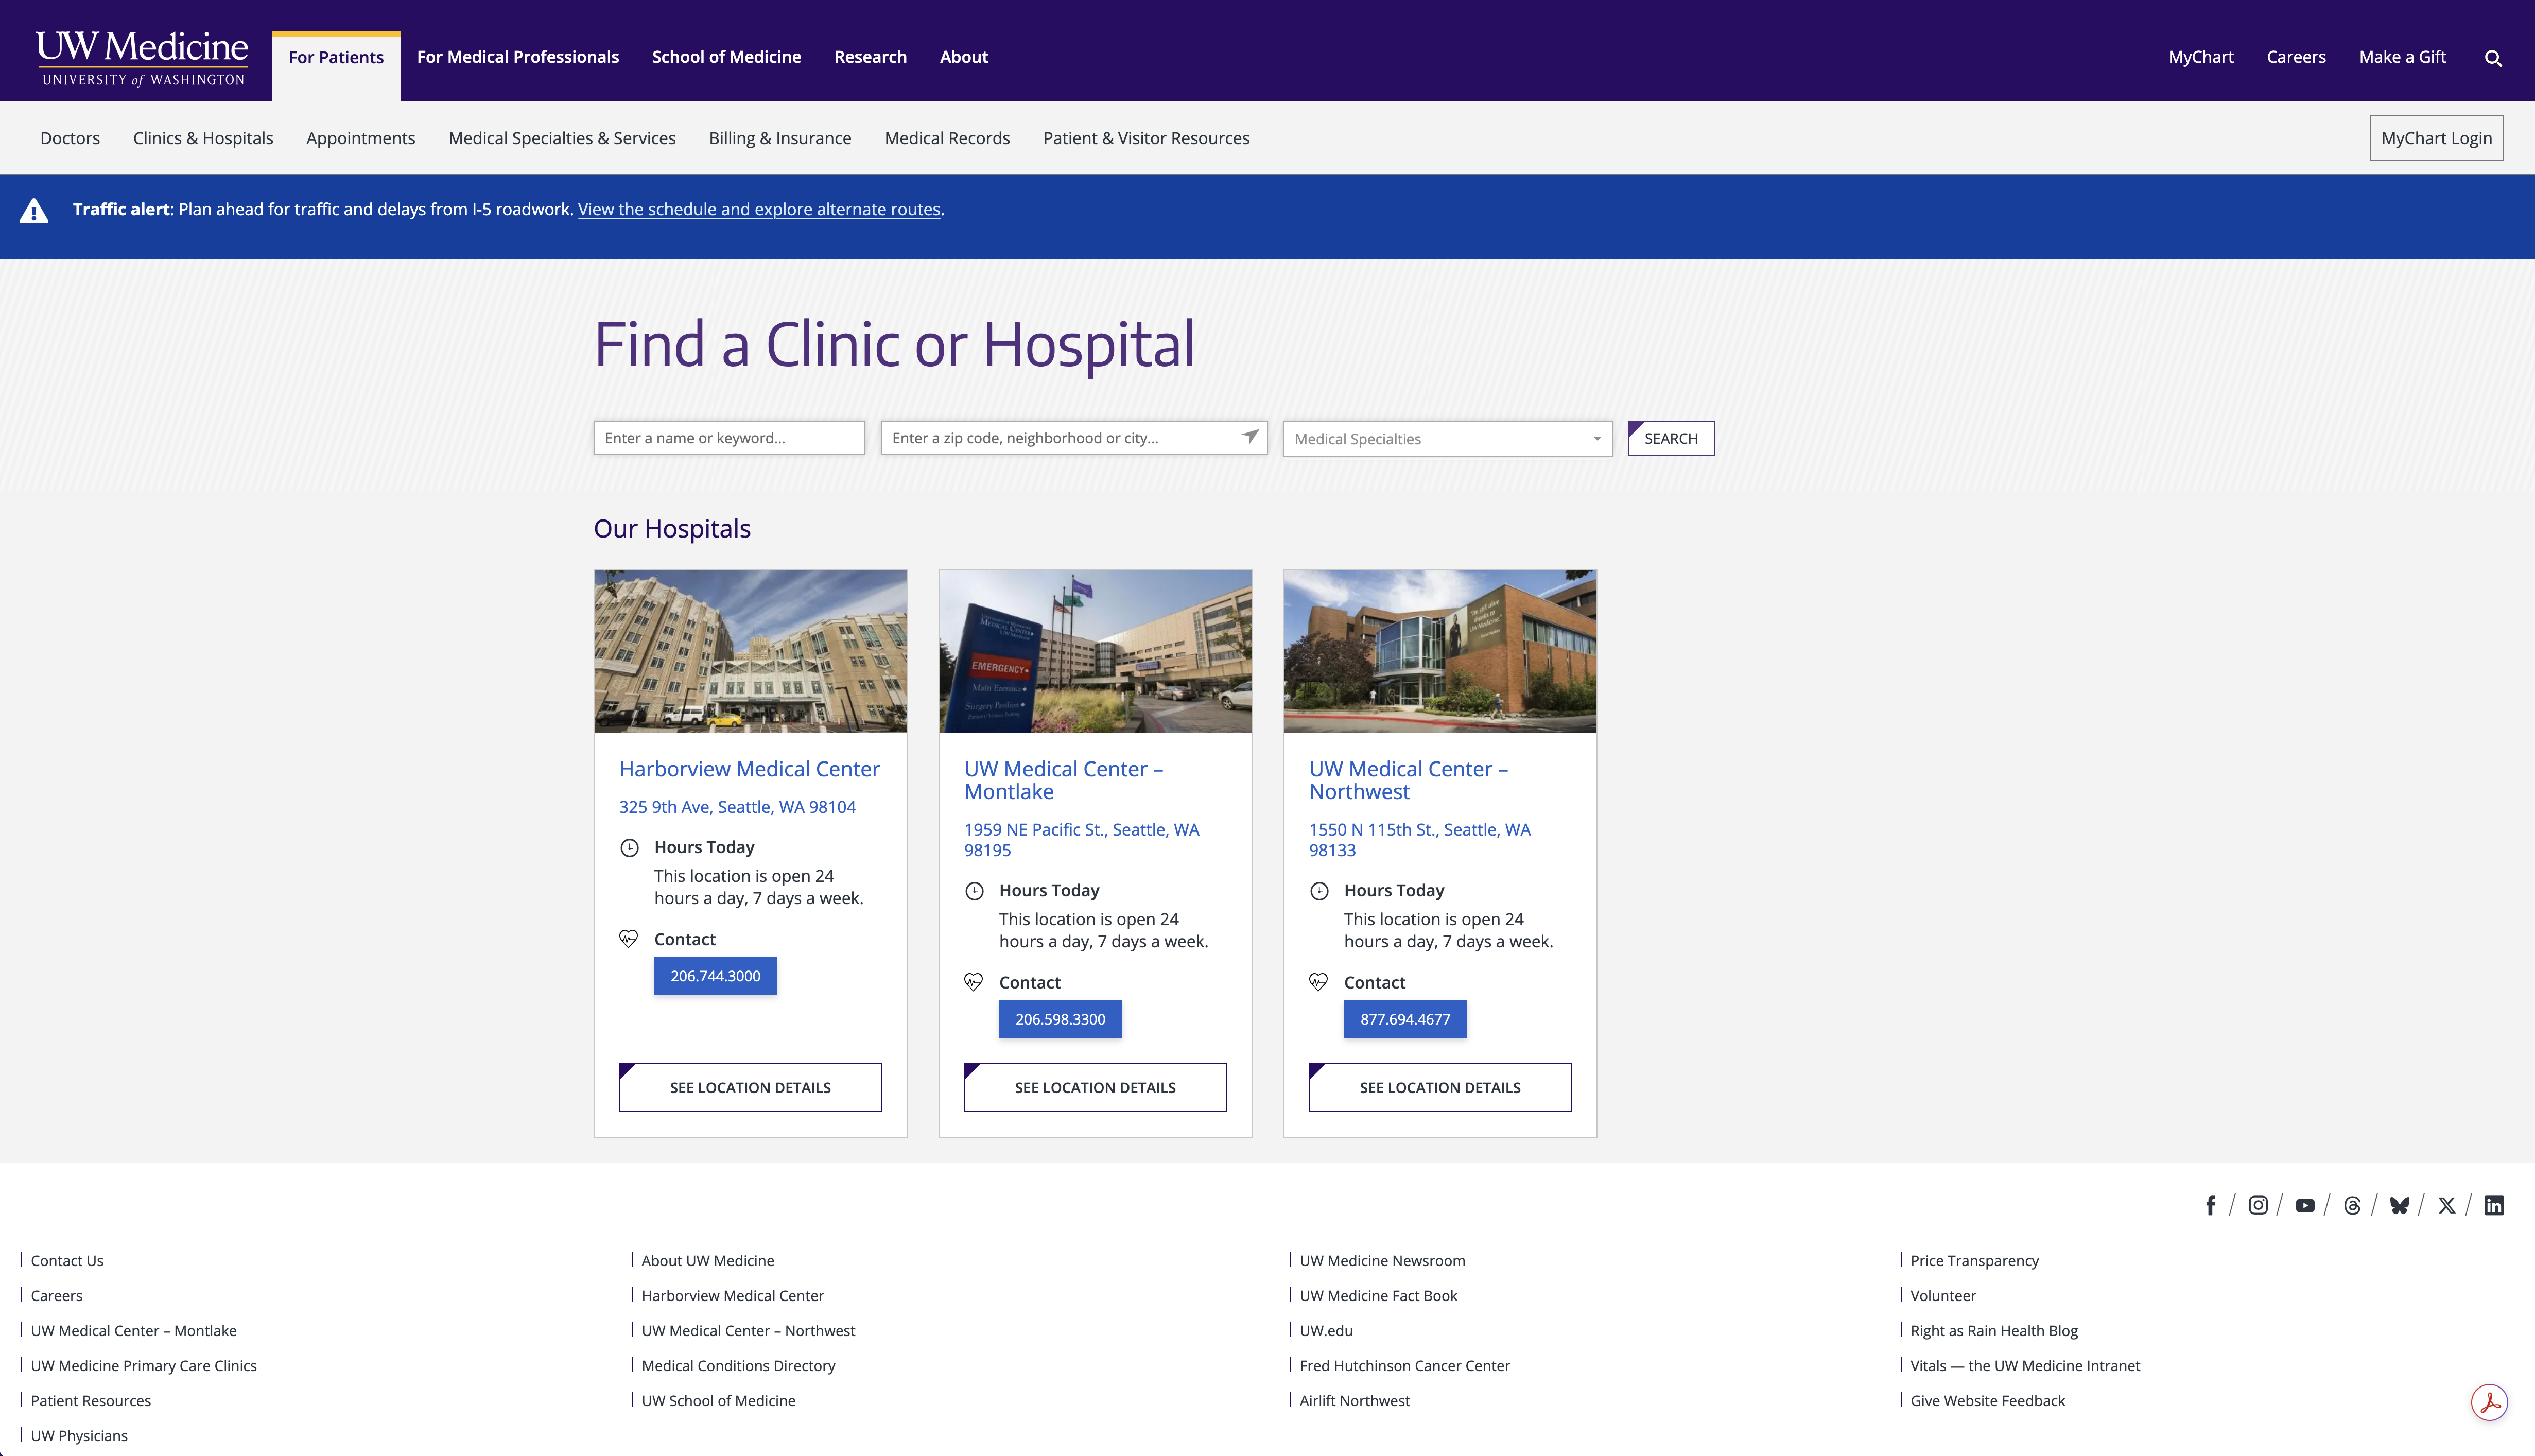Viewport: 2535px width, 1456px height.
Task: Go to Doctors in sub-navigation
Action: [70, 138]
